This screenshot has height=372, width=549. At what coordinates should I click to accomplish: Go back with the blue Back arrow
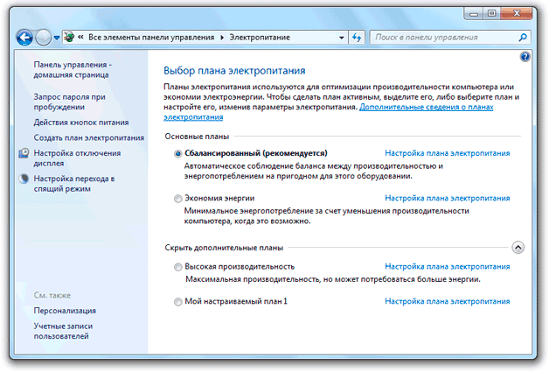24,37
